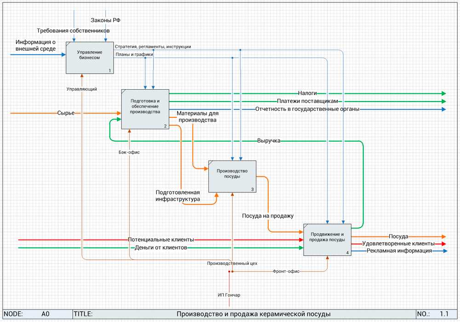Select the 'ИП Гончар' mechanism label

[x=229, y=295]
